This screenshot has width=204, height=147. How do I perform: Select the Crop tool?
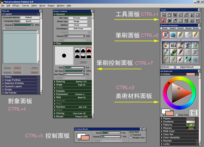[175, 15]
